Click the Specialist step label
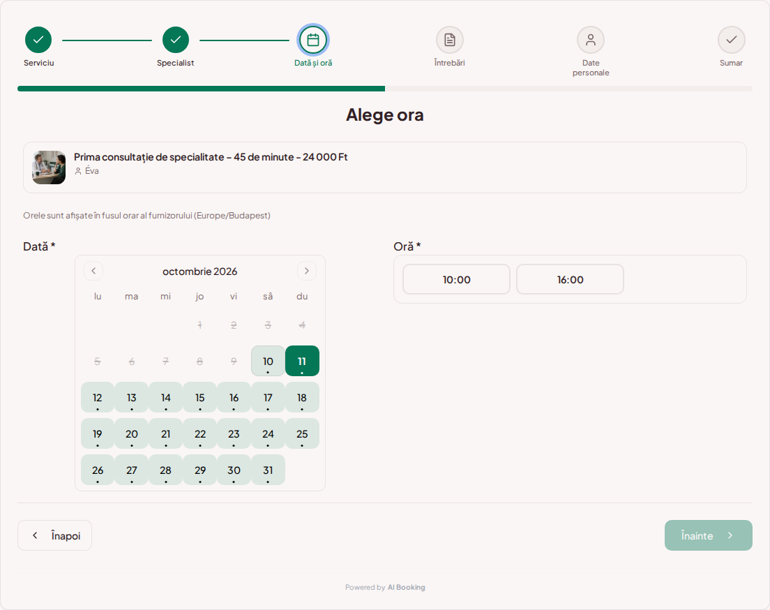Screen dimensions: 770x610 pos(175,63)
